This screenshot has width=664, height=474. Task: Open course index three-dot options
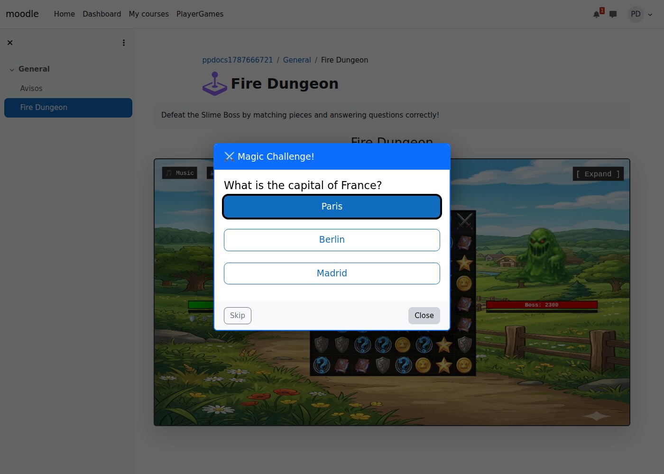[x=124, y=43]
